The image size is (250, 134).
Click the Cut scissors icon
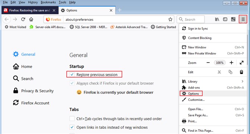[x=219, y=72]
